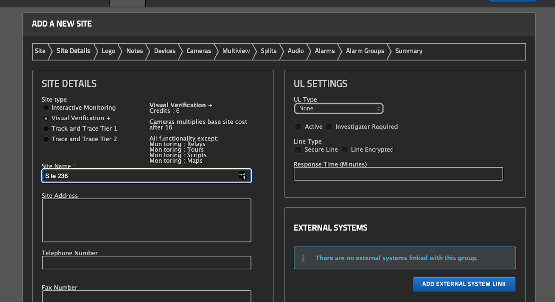The width and height of the screenshot is (555, 302).
Task: Tick the Investigator Required checkbox
Action: tap(329, 127)
